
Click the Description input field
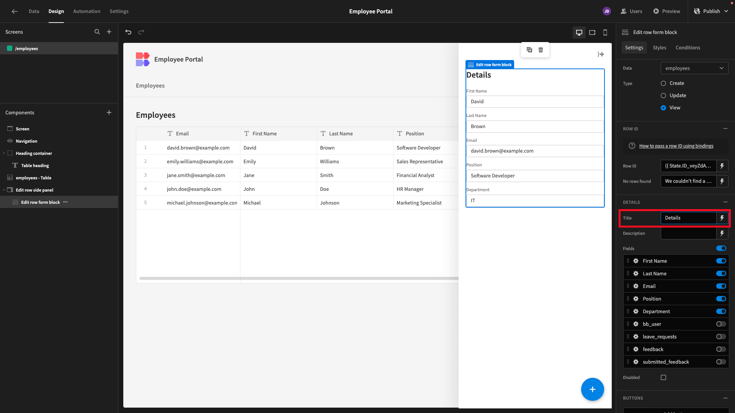(x=688, y=233)
